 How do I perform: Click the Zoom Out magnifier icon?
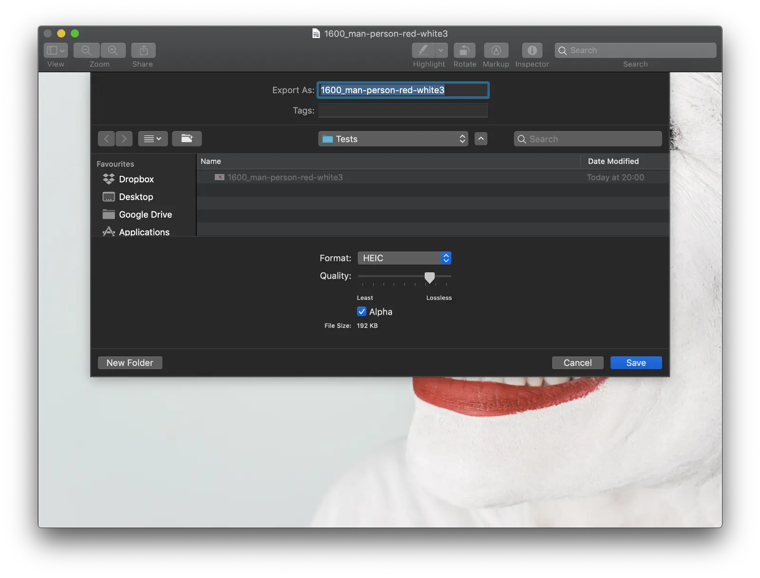click(x=86, y=50)
